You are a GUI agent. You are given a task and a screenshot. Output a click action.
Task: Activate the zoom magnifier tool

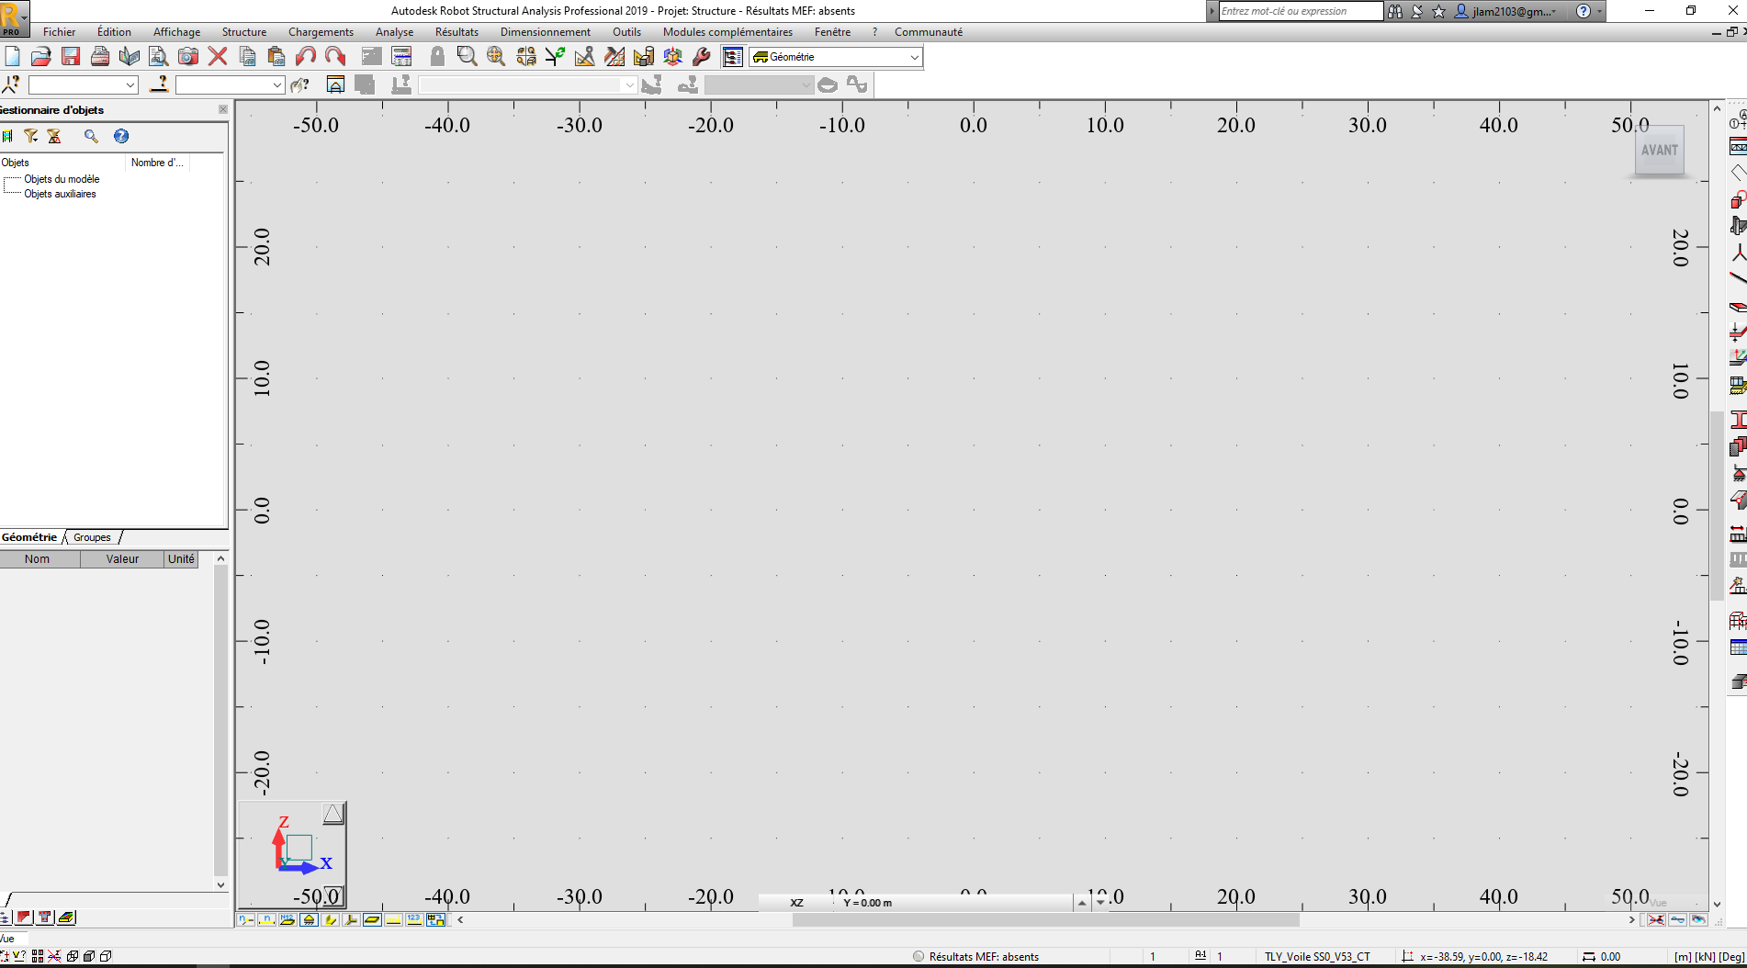point(468,56)
